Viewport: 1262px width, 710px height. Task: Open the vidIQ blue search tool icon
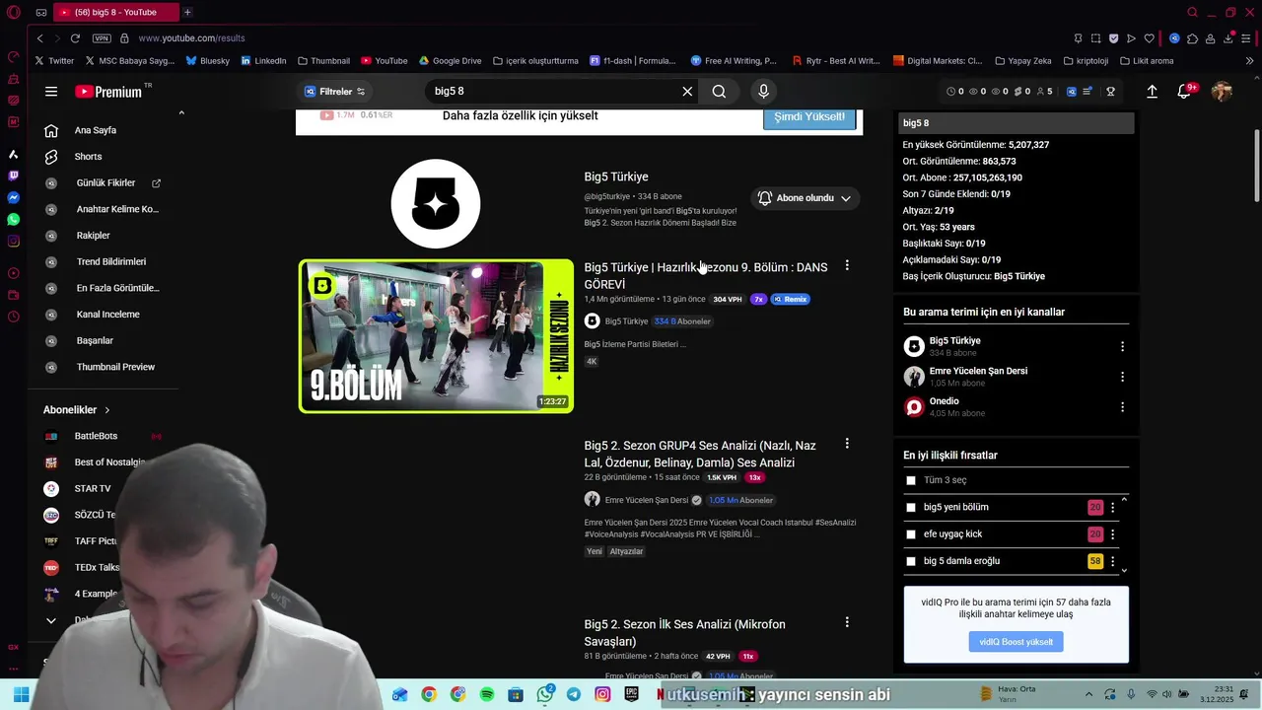[1072, 92]
